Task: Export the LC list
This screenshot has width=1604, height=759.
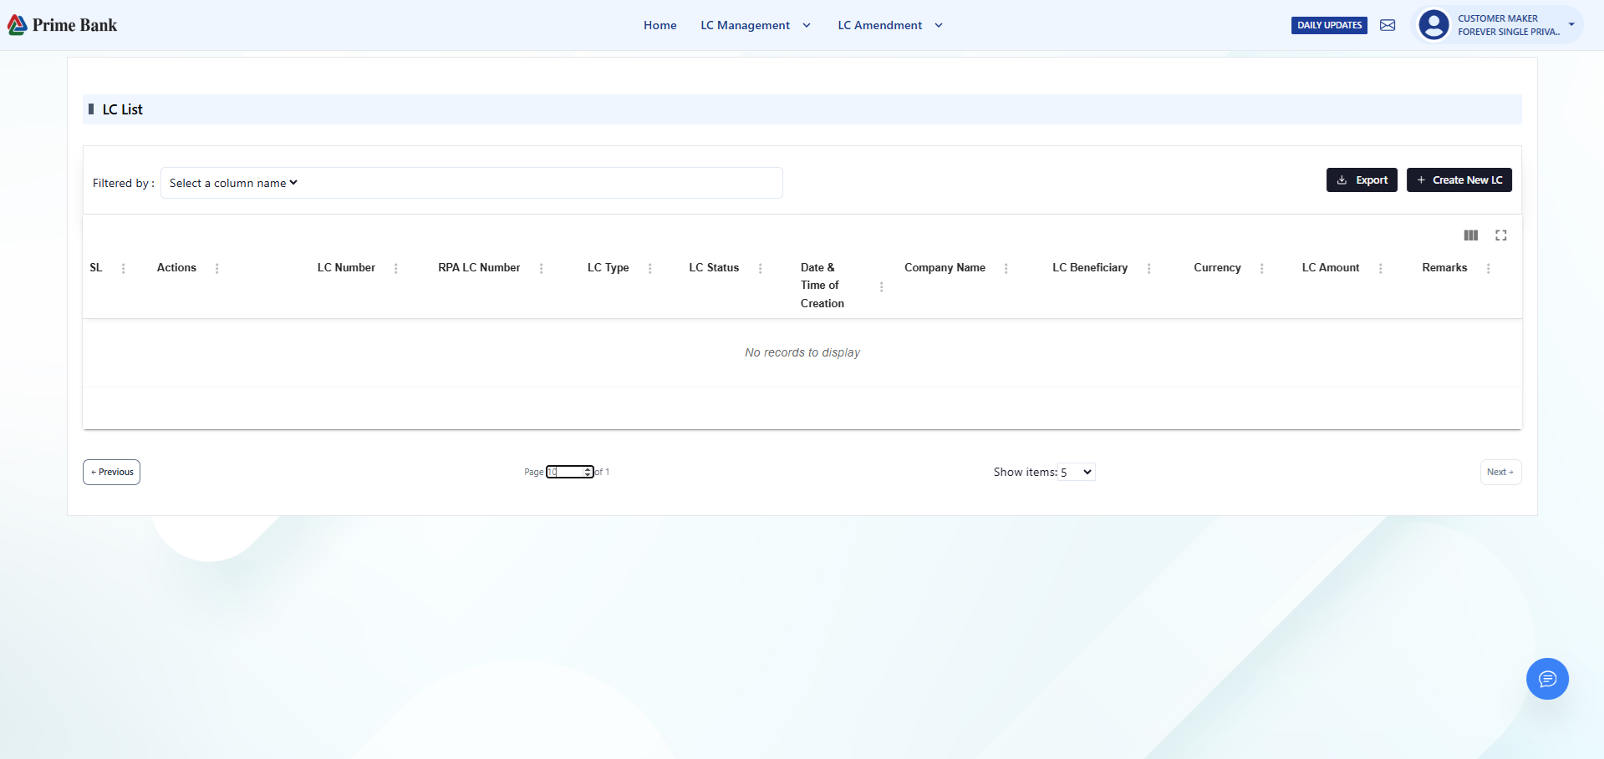Action: [1362, 180]
